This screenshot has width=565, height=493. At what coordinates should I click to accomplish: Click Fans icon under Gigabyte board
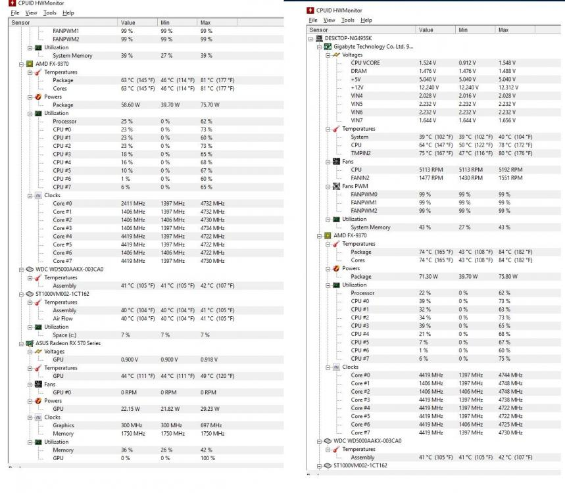(336, 161)
